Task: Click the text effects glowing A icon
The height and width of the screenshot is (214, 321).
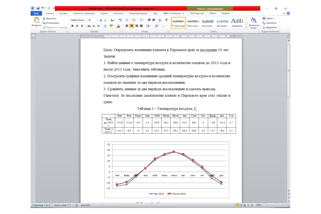Action: click(x=105, y=26)
